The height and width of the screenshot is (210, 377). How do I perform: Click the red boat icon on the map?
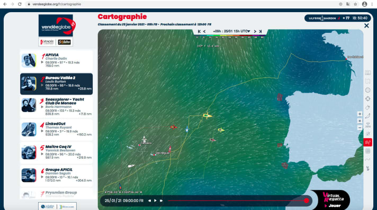coord(173,127)
